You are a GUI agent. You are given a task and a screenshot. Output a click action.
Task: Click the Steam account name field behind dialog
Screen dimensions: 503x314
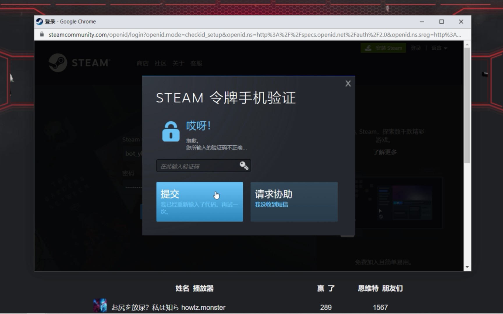(132, 154)
